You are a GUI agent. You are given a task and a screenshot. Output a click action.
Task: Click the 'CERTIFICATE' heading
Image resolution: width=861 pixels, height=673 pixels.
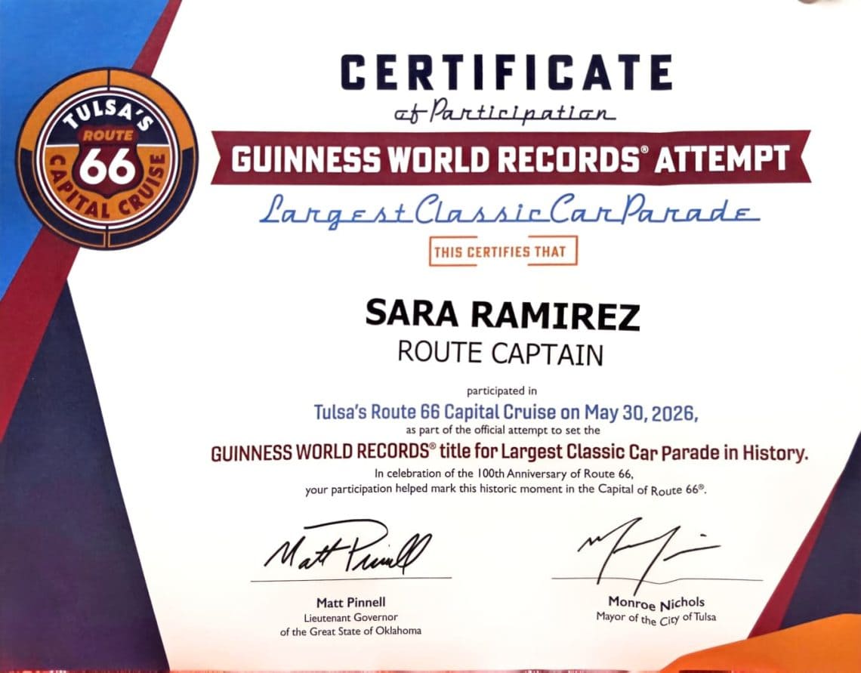pos(506,72)
